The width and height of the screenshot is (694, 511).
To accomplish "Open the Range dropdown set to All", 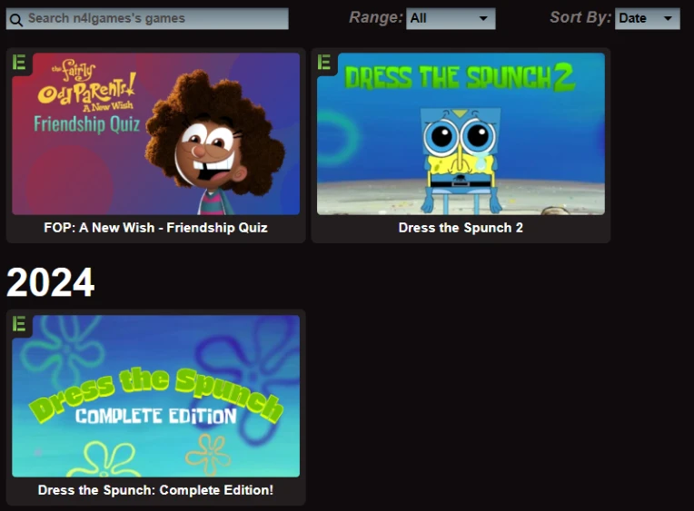I will click(x=451, y=18).
